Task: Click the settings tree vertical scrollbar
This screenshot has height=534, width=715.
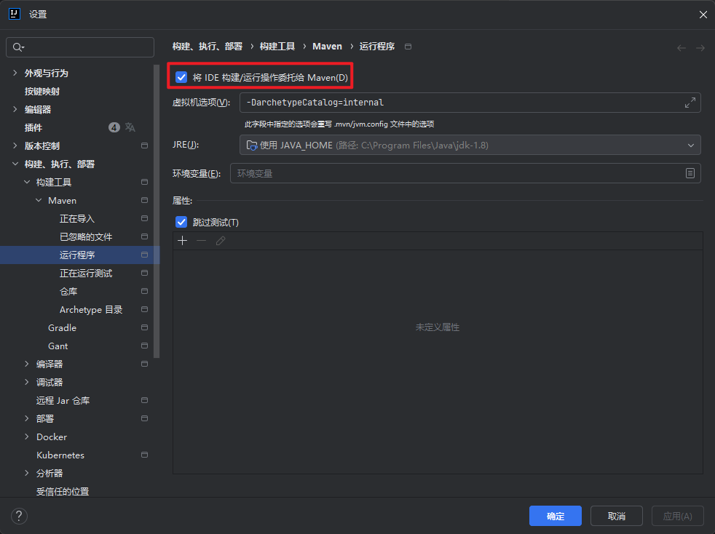Action: (157, 212)
